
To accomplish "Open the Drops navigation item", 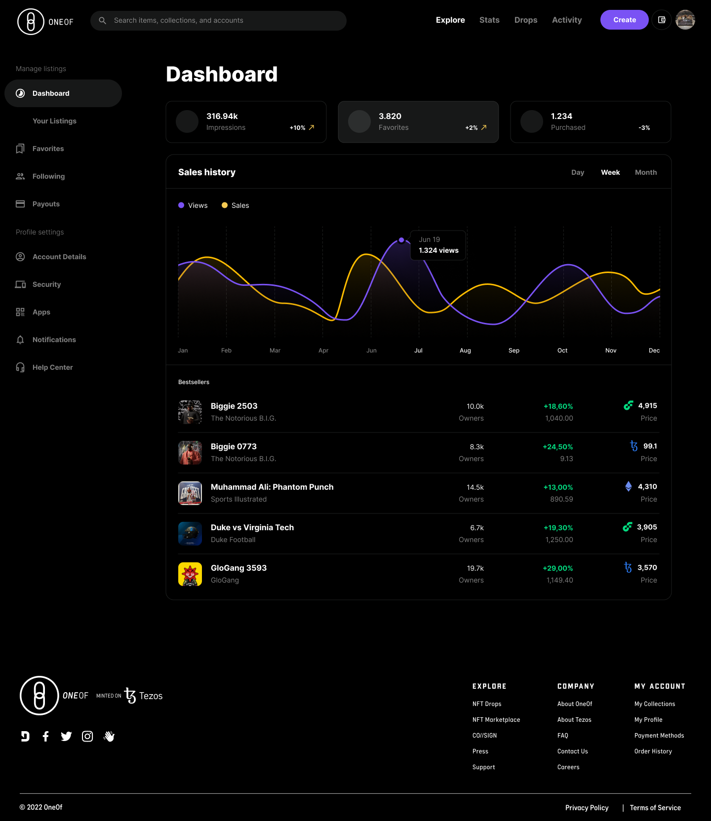I will [x=526, y=20].
